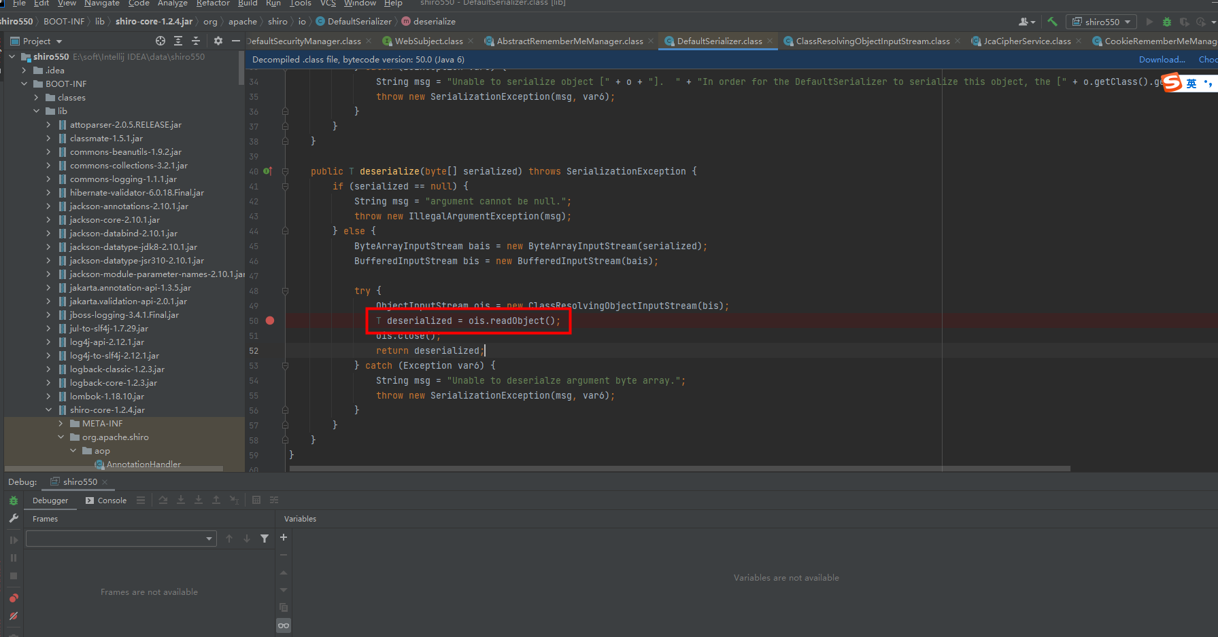The image size is (1218, 637).
Task: Click Step Over icon in debugger toolbar
Action: pyautogui.click(x=163, y=500)
